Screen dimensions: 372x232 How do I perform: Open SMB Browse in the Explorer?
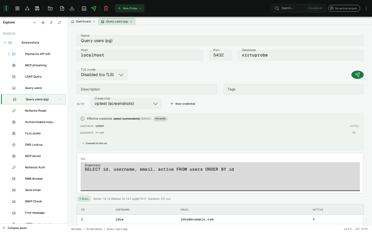34,179
